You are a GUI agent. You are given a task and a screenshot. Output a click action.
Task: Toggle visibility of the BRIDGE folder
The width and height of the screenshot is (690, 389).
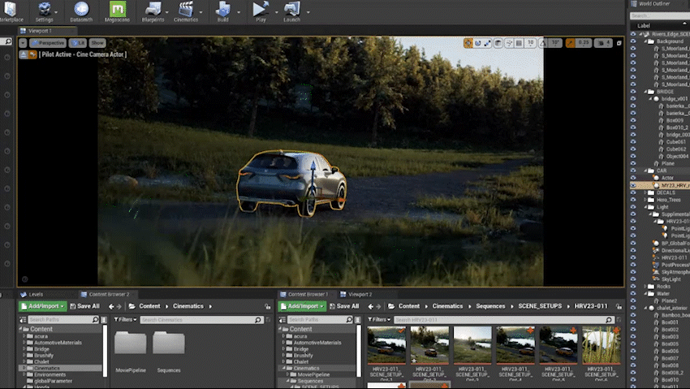coord(634,92)
